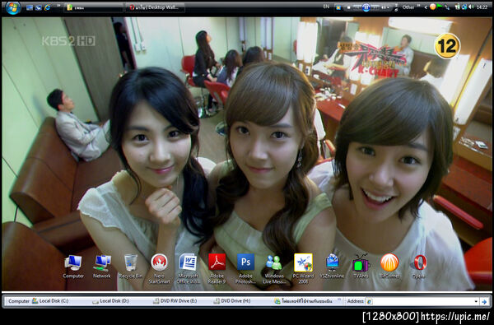
Task: Launch the Opera browser desktop shortcut
Action: coord(419,267)
